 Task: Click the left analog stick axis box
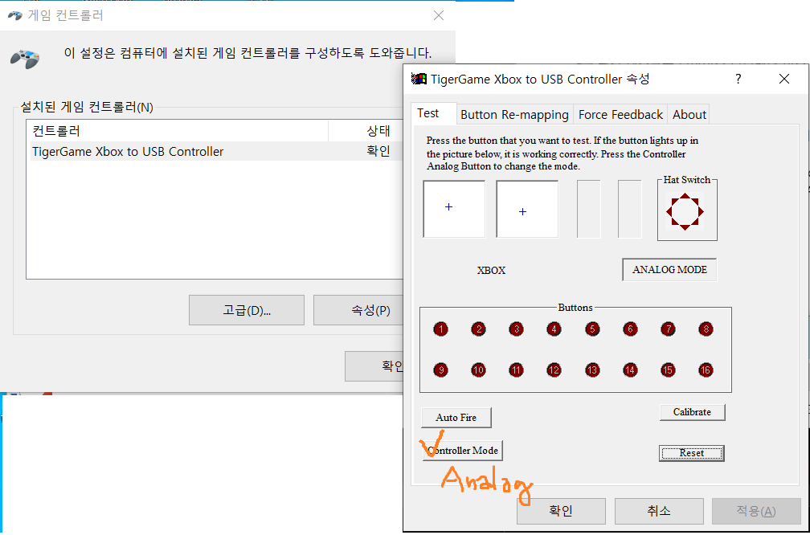pyautogui.click(x=454, y=209)
